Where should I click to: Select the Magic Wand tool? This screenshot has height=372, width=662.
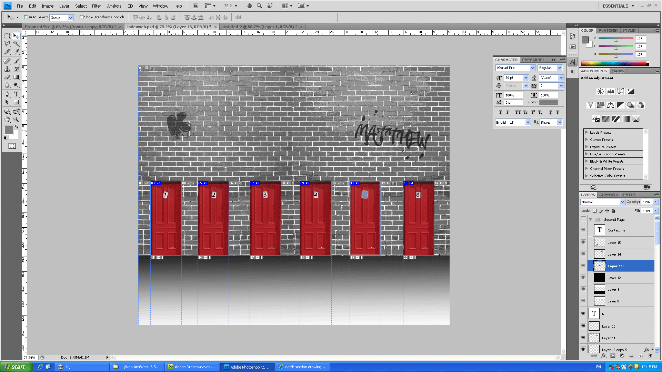(x=16, y=44)
